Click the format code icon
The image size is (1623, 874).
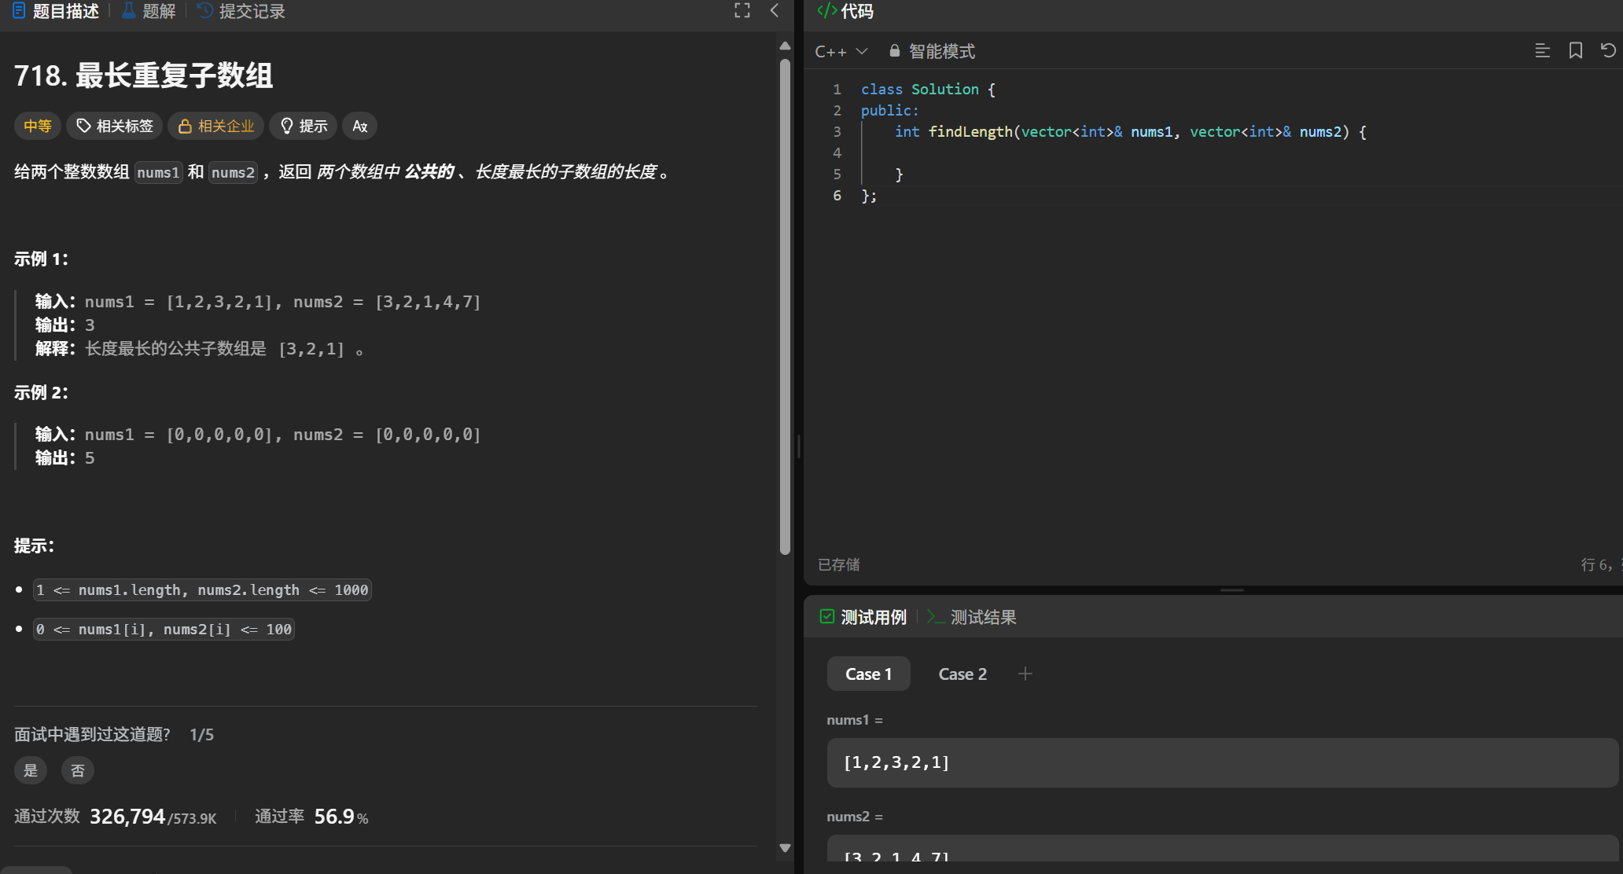tap(1542, 51)
